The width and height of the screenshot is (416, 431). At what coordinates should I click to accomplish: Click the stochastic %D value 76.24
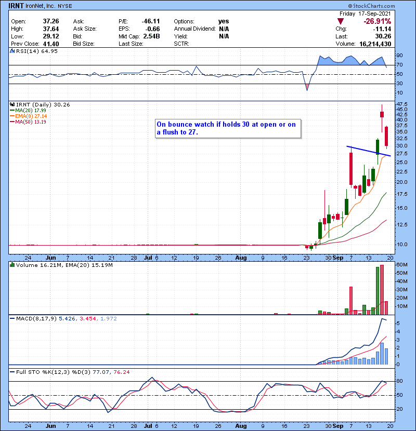[122, 372]
